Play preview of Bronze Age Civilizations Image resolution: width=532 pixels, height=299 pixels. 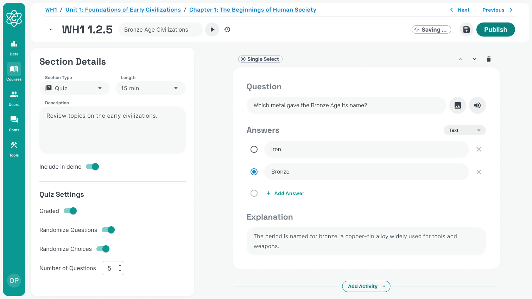(x=212, y=30)
